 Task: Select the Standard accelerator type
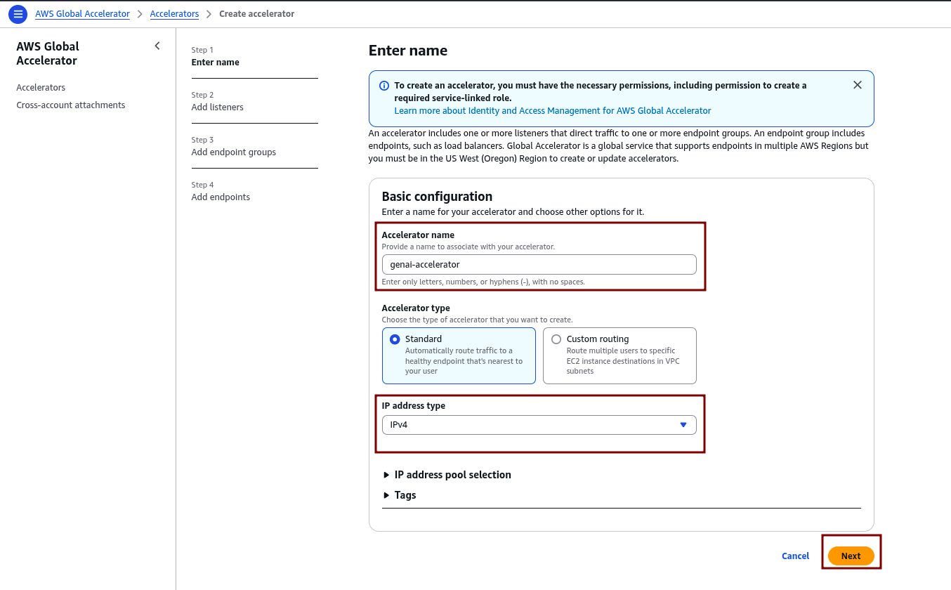click(395, 339)
